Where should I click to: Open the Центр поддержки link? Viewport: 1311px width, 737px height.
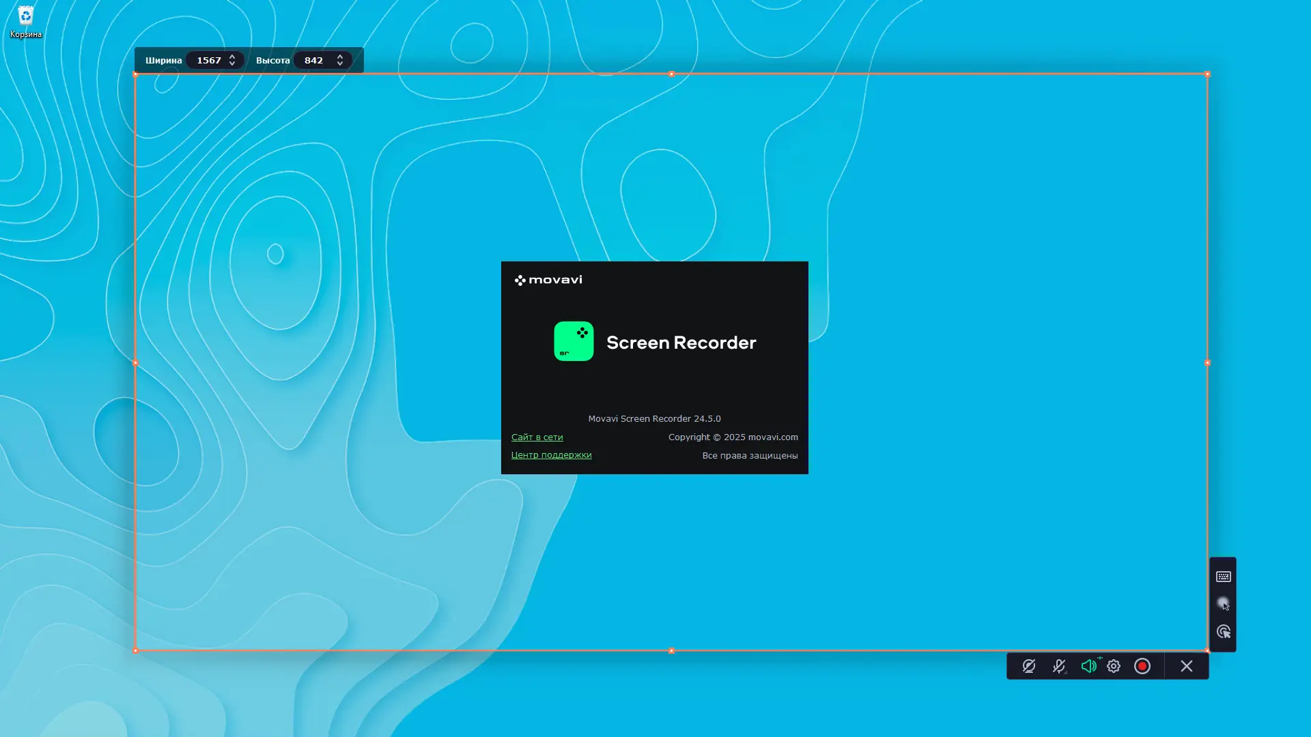click(551, 455)
